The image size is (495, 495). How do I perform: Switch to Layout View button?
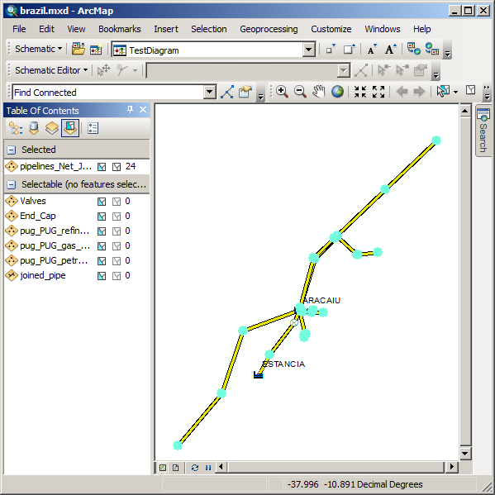tap(175, 468)
